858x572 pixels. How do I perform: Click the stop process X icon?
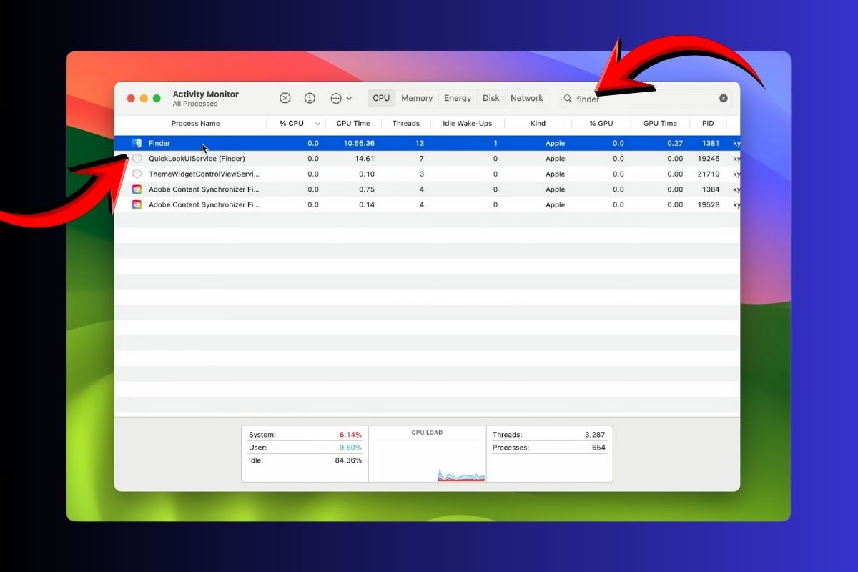tap(285, 98)
